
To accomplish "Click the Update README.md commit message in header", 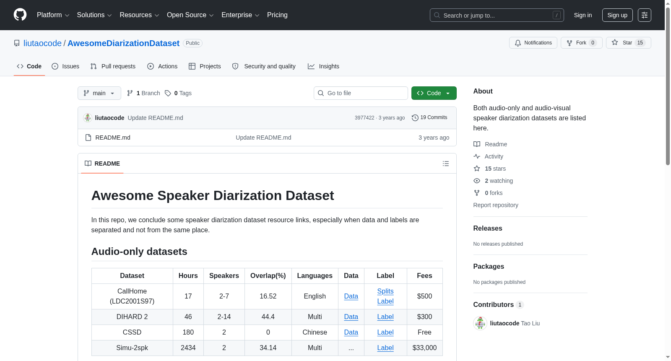I will [x=156, y=118].
